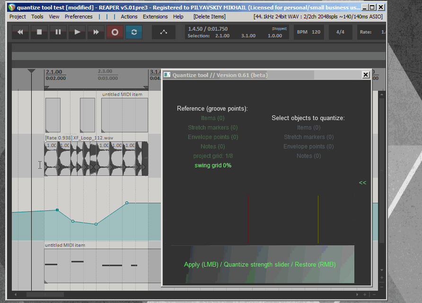This screenshot has height=303, width=422.
Task: Click the horizontal scroll right arrow
Action: pyautogui.click(x=357, y=294)
